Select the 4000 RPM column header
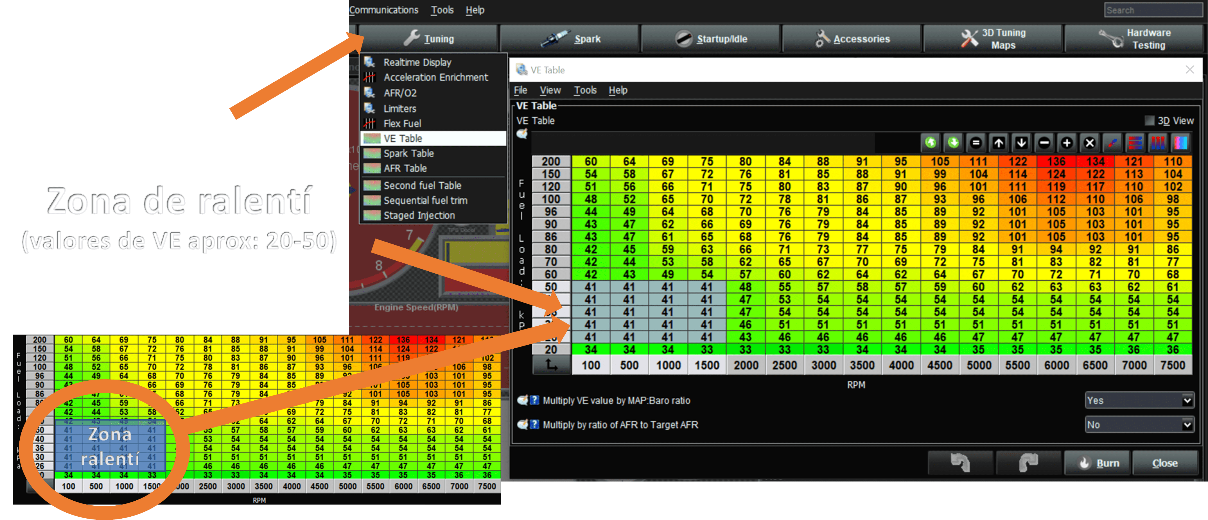The image size is (1208, 520). [901, 365]
